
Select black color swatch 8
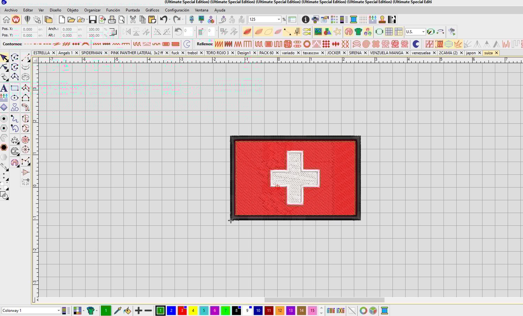[236, 310]
